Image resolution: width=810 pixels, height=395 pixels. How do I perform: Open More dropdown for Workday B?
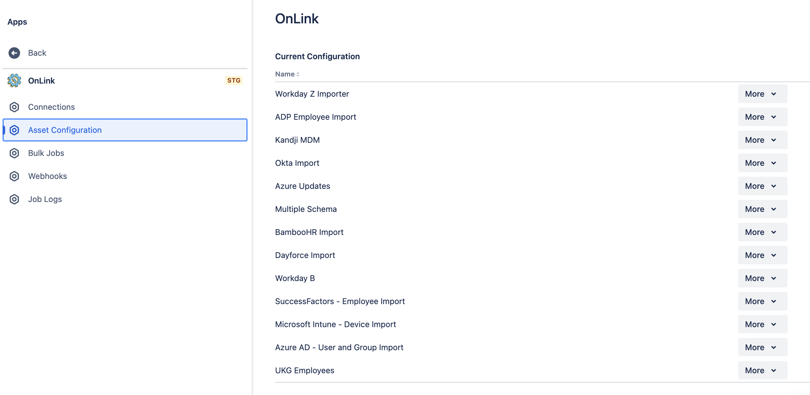763,278
